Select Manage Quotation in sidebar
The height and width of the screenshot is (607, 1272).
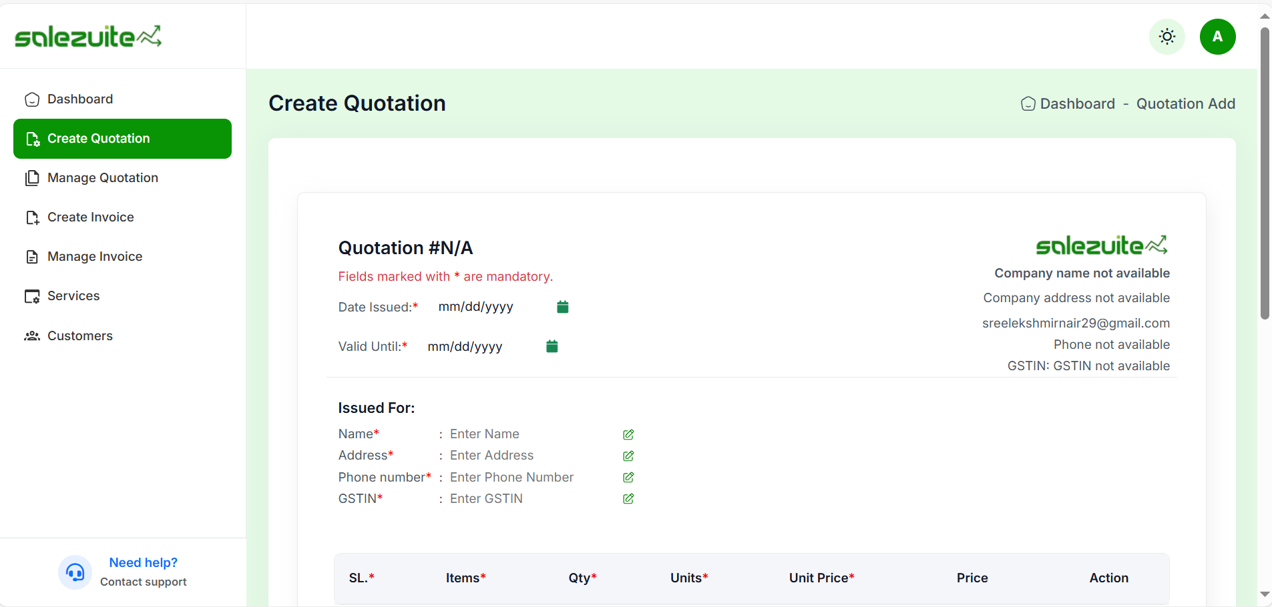click(103, 178)
